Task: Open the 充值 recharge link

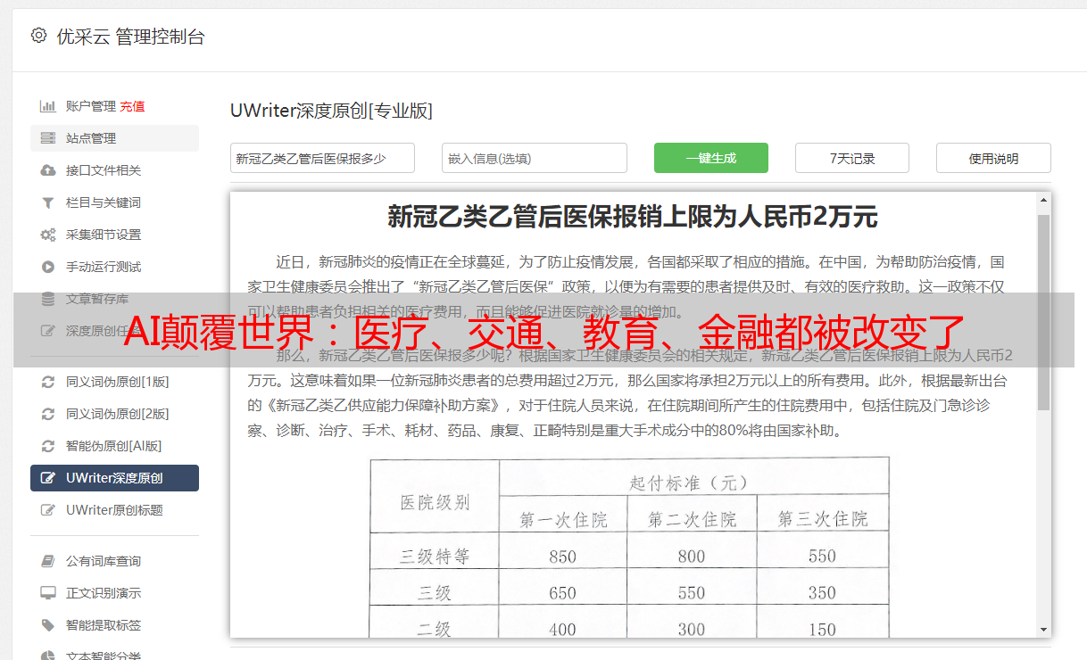Action: pyautogui.click(x=132, y=106)
